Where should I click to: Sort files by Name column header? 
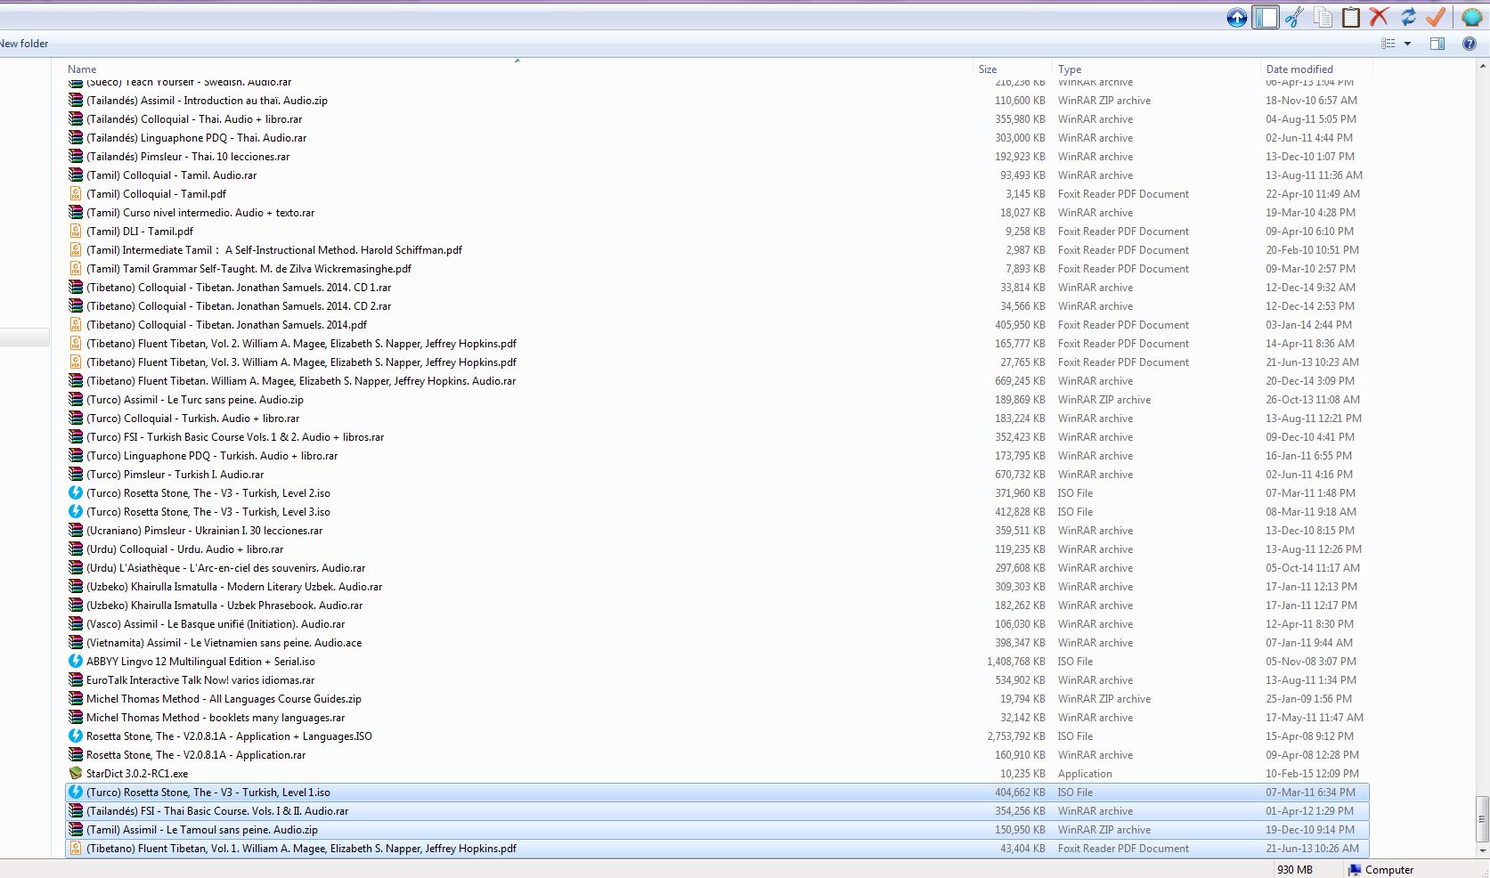tap(82, 69)
